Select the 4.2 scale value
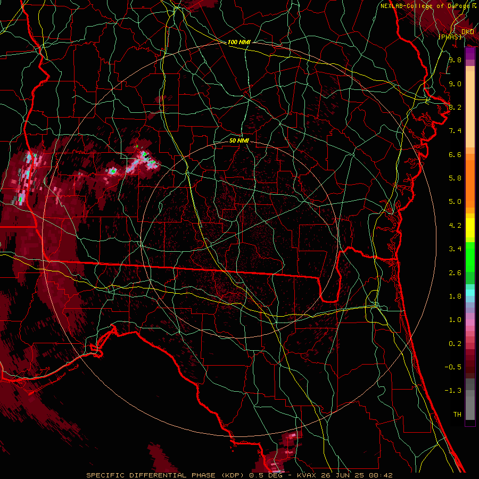This screenshot has width=479, height=479. click(x=455, y=226)
